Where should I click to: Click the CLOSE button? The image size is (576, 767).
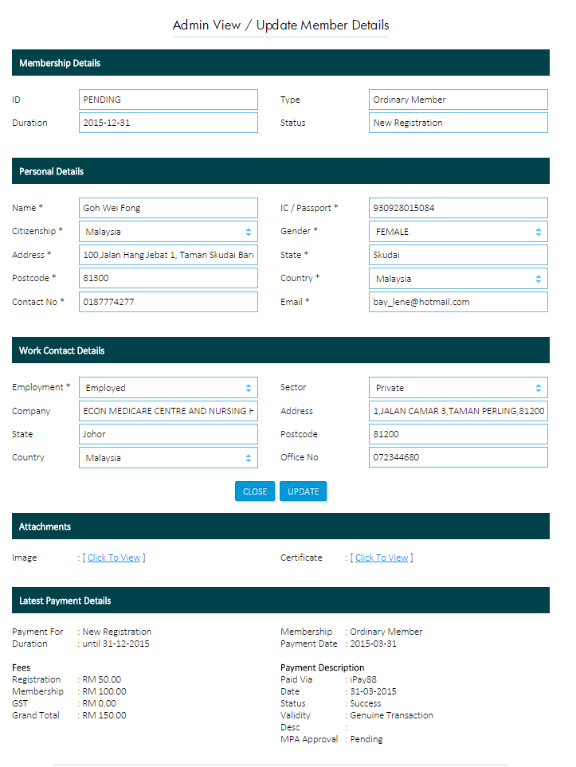point(255,491)
